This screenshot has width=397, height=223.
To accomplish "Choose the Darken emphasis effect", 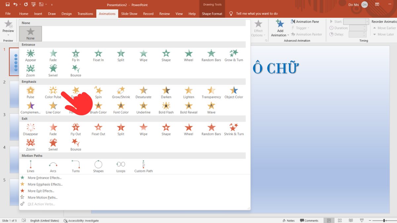I will [166, 93].
